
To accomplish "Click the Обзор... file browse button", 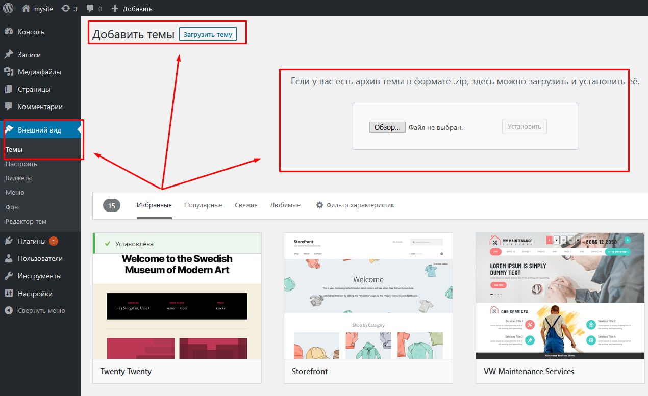I will [x=387, y=127].
